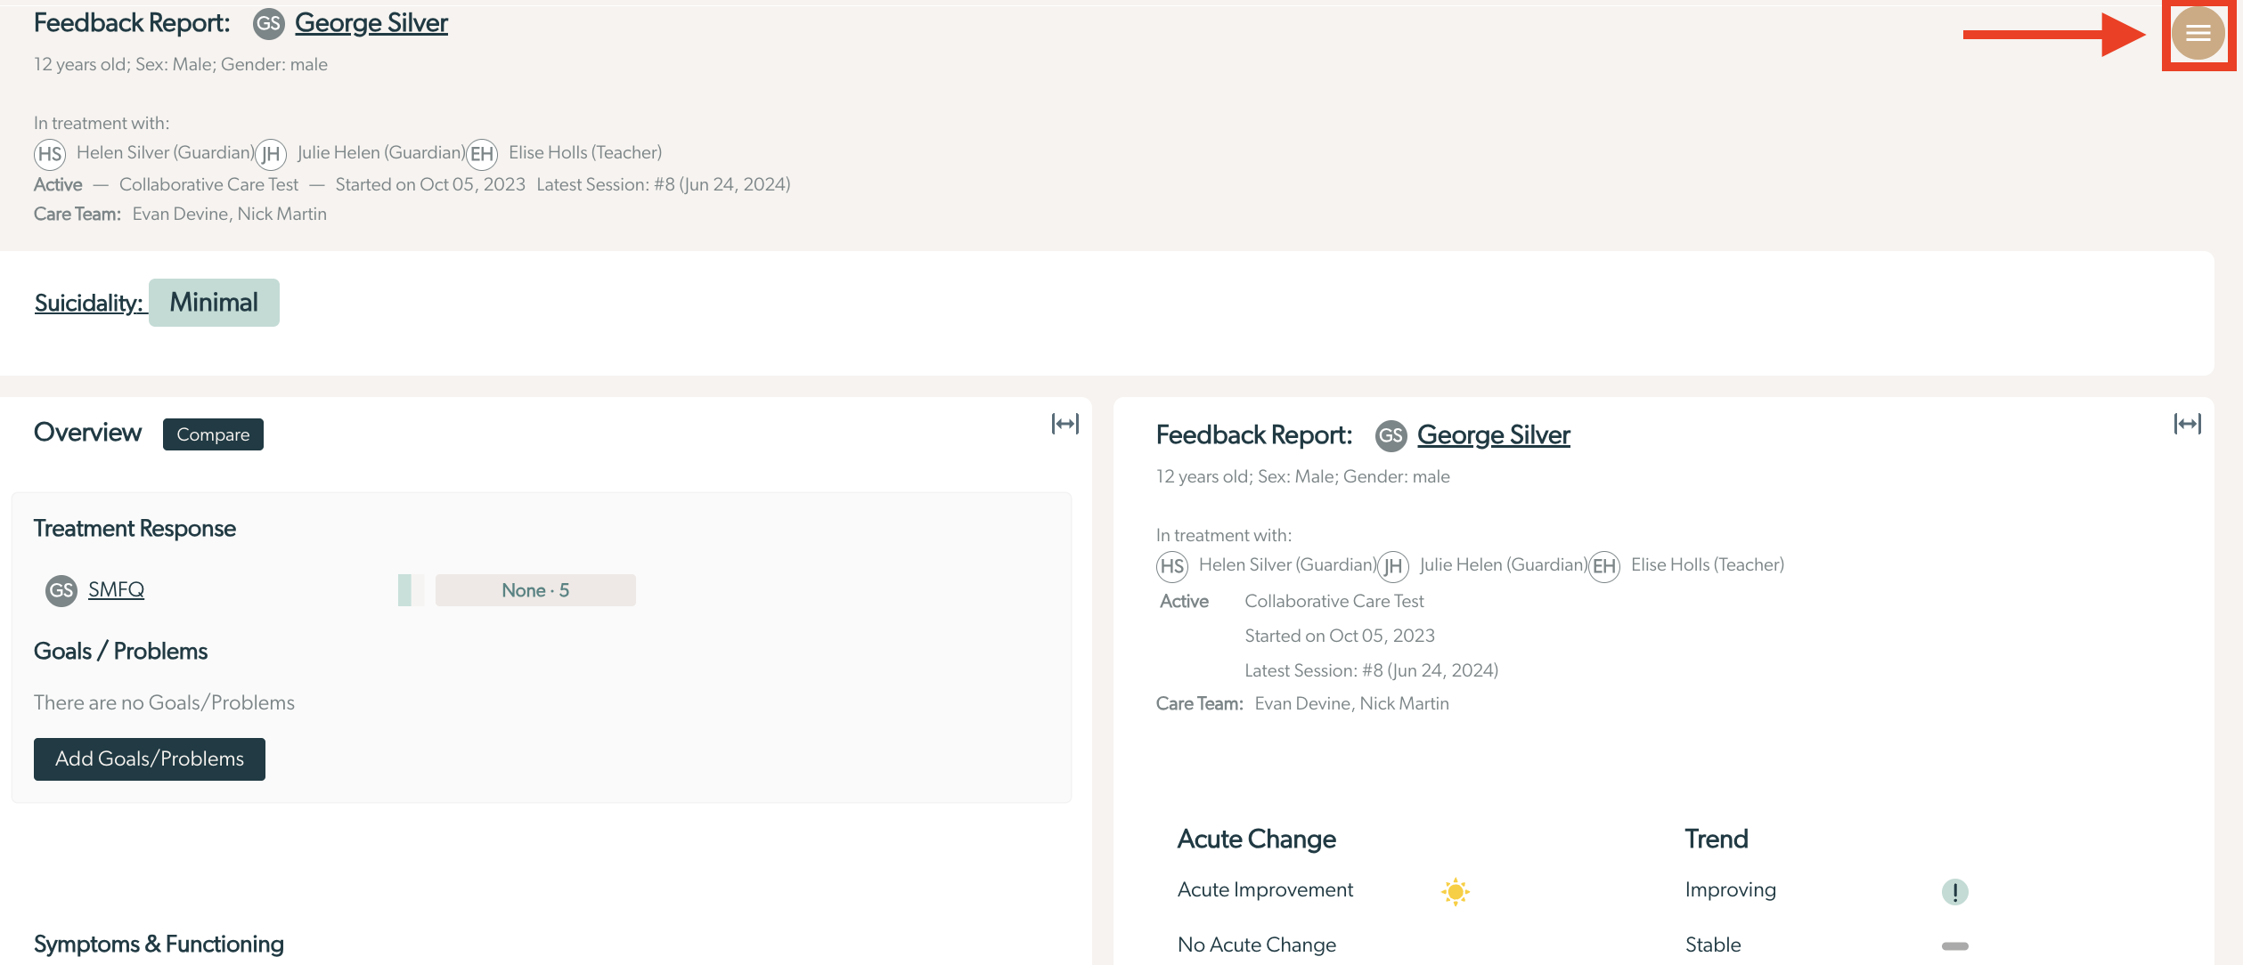Click 'Elise Holls (Teacher)' in top header
This screenshot has width=2243, height=965.
click(x=585, y=153)
